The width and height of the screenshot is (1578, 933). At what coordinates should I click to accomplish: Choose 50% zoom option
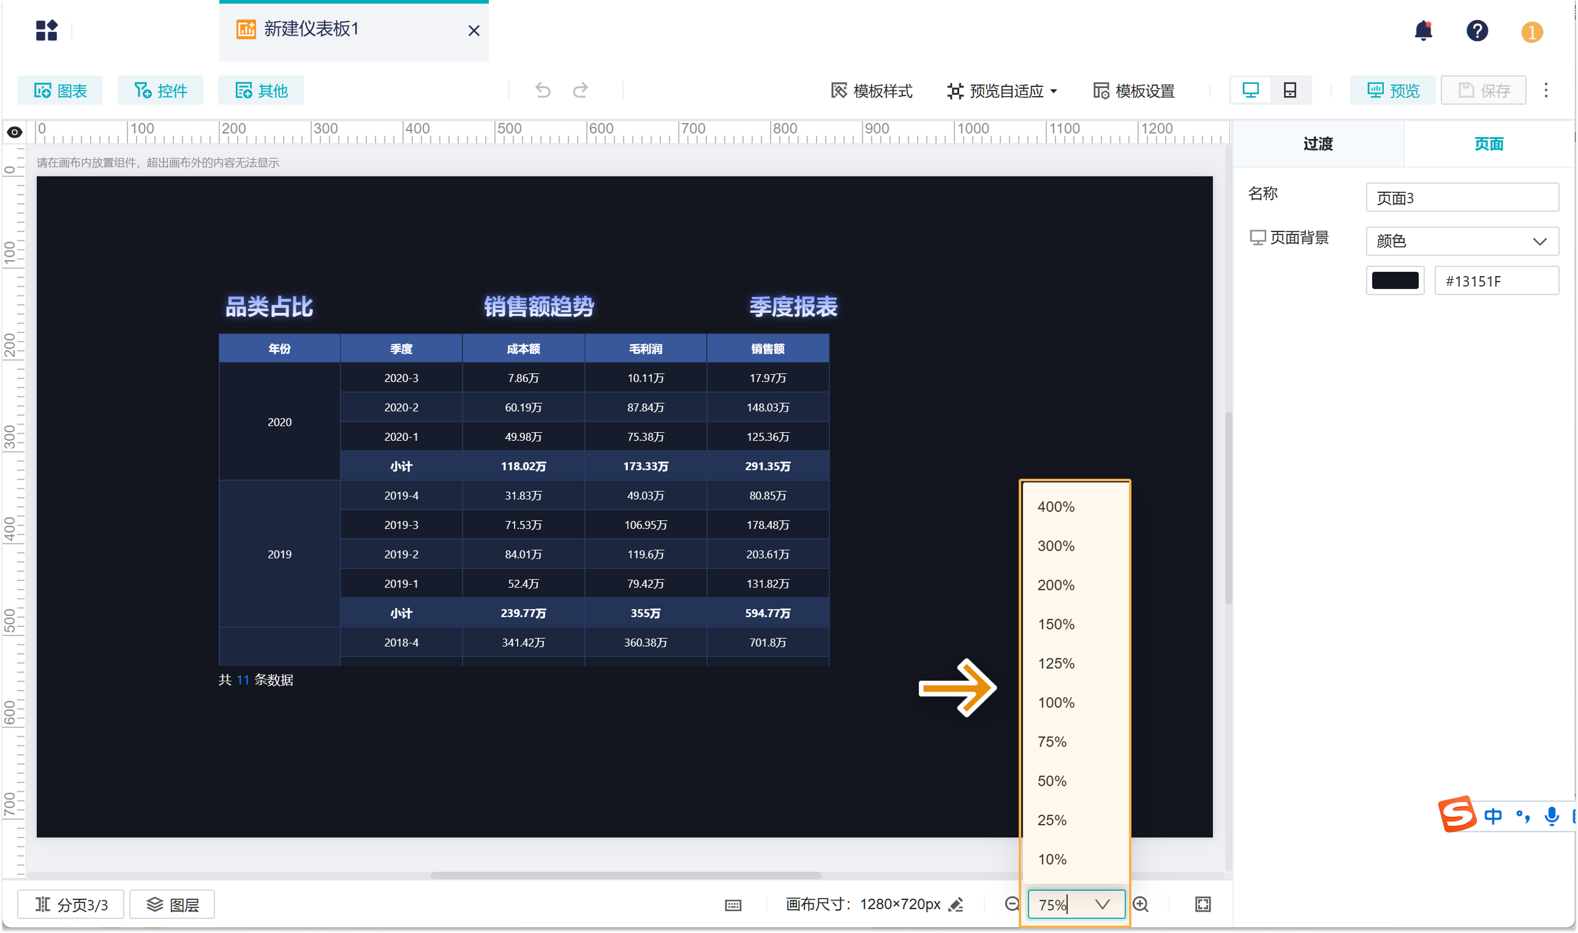pos(1052,781)
